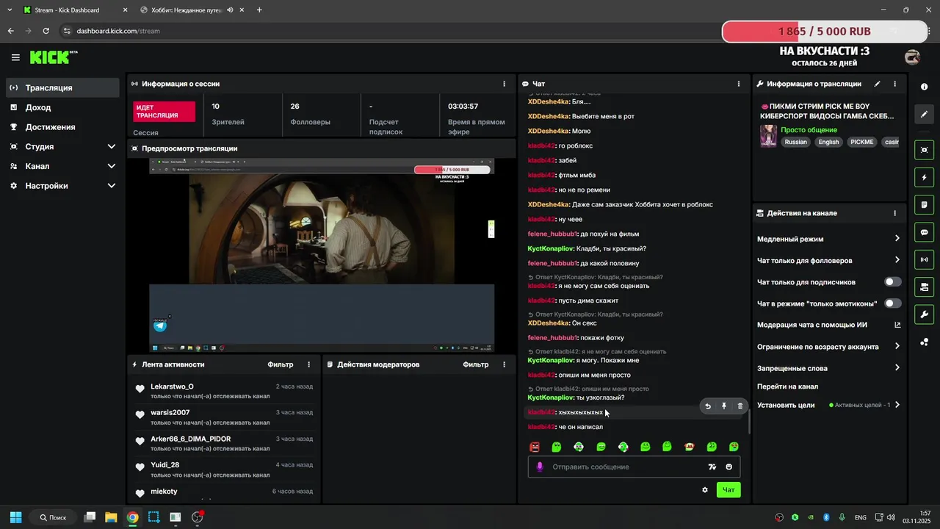Toggle the broadcast signal icon in right rail
940x529 pixels.
[924, 259]
